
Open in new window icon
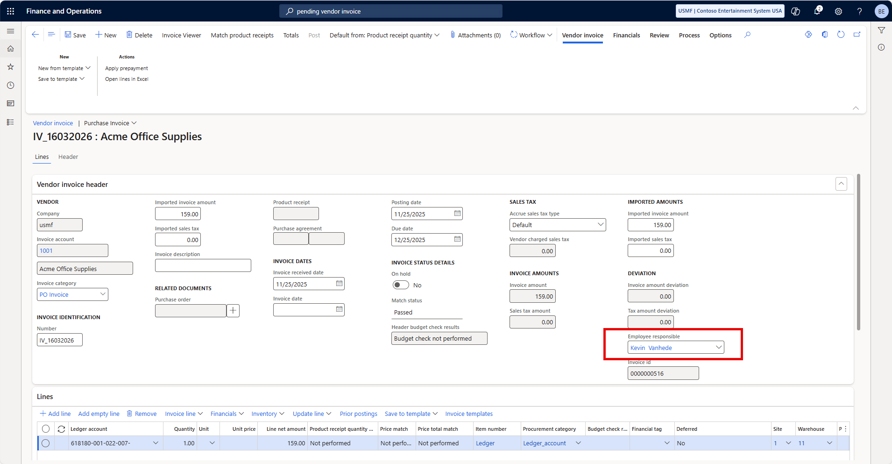click(857, 35)
